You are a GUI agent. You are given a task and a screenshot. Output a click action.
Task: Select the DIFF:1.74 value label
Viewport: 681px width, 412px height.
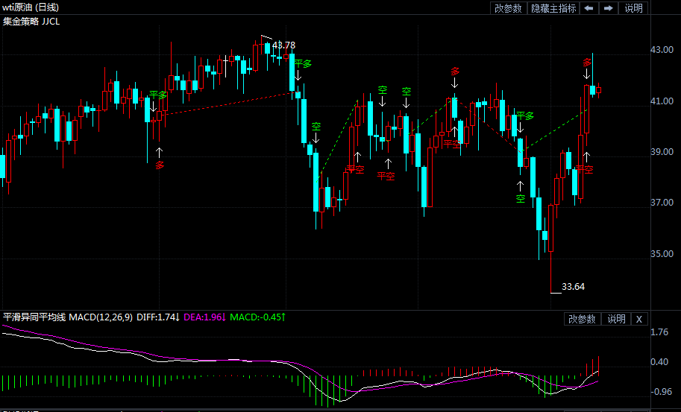[x=158, y=317]
